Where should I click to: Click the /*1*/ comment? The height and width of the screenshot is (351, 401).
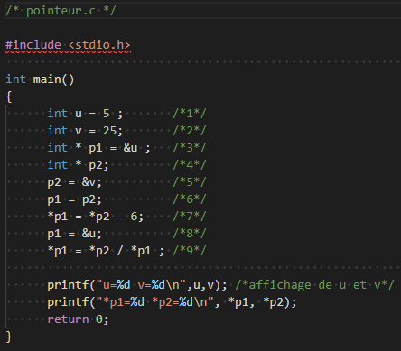190,114
